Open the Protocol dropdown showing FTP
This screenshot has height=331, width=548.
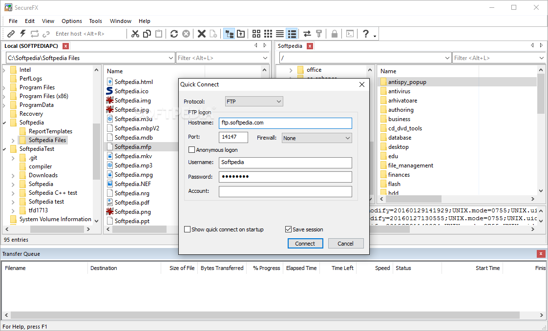tap(254, 102)
